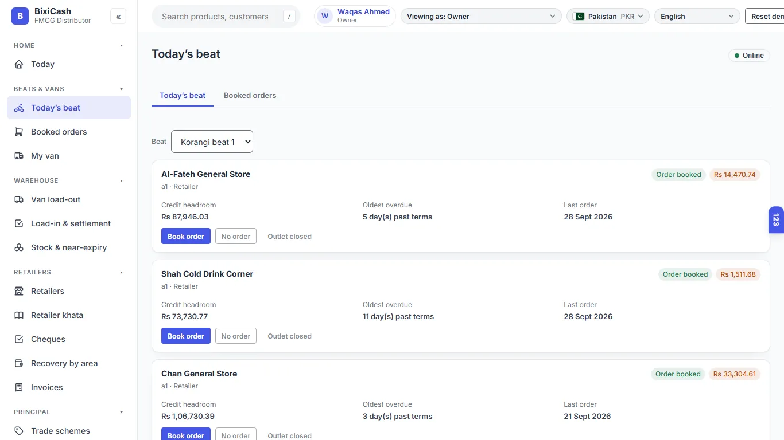
Task: Open Today in the sidebar
Action: pyautogui.click(x=69, y=64)
